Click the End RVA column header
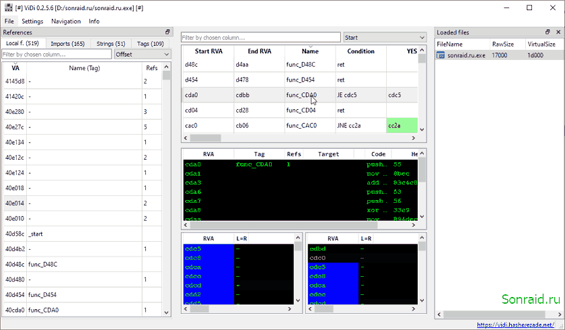This screenshot has height=330, width=565. click(x=260, y=51)
